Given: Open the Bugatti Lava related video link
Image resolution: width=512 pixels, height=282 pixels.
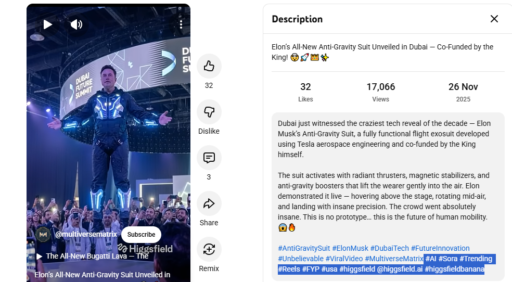Looking at the screenshot, I should pos(97,256).
